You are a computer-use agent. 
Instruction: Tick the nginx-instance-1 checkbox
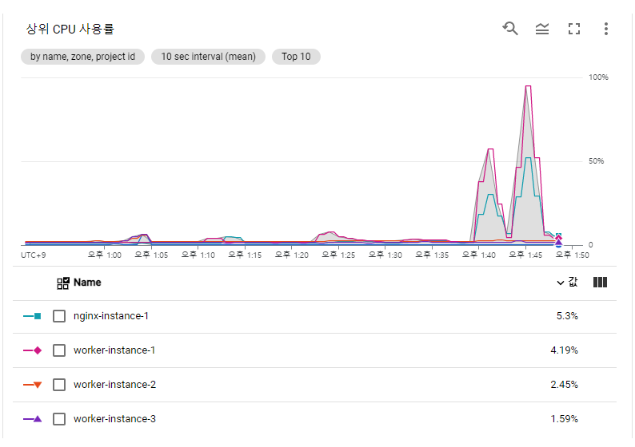59,316
